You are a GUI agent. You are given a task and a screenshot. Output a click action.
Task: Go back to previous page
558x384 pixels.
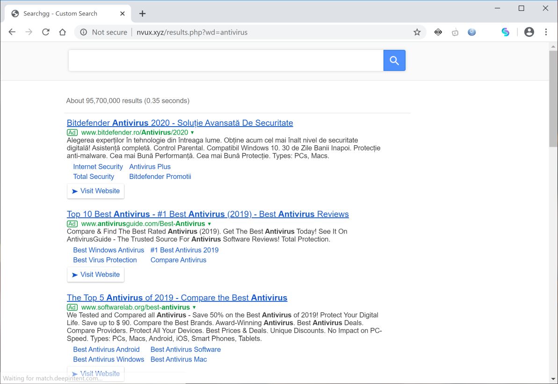[x=12, y=32]
